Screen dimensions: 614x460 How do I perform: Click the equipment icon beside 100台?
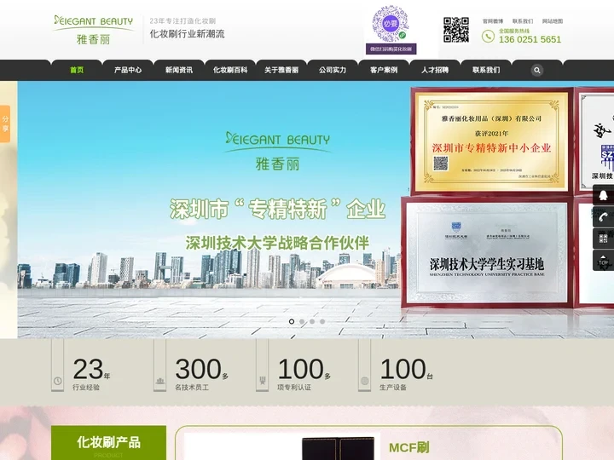(365, 381)
